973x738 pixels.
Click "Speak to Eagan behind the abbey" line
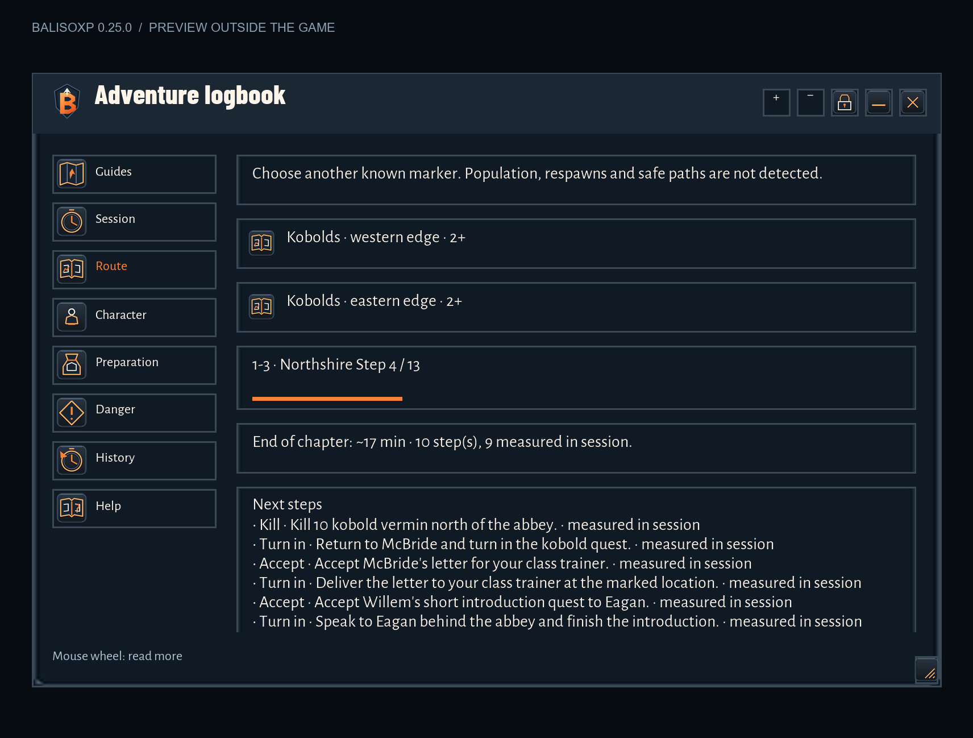point(557,621)
